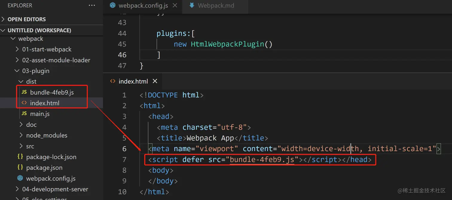Image resolution: width=452 pixels, height=200 pixels.
Task: Expand the OPEN EDITORS section
Action: 3,19
